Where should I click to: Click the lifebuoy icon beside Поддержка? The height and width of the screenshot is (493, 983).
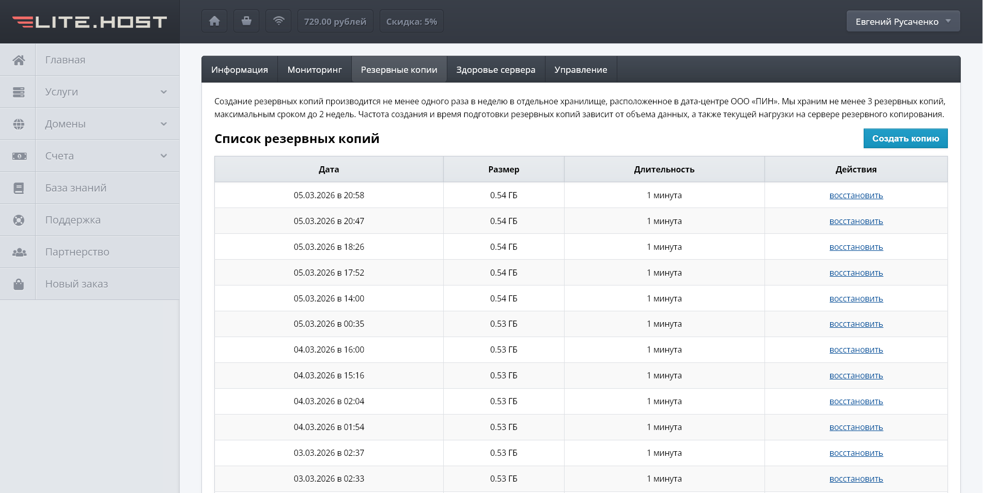click(19, 220)
